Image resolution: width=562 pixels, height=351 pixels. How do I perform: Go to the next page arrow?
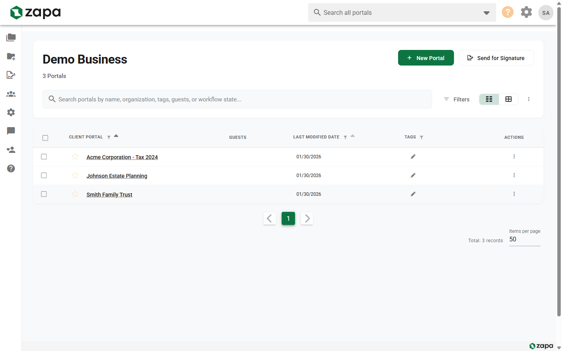307,218
